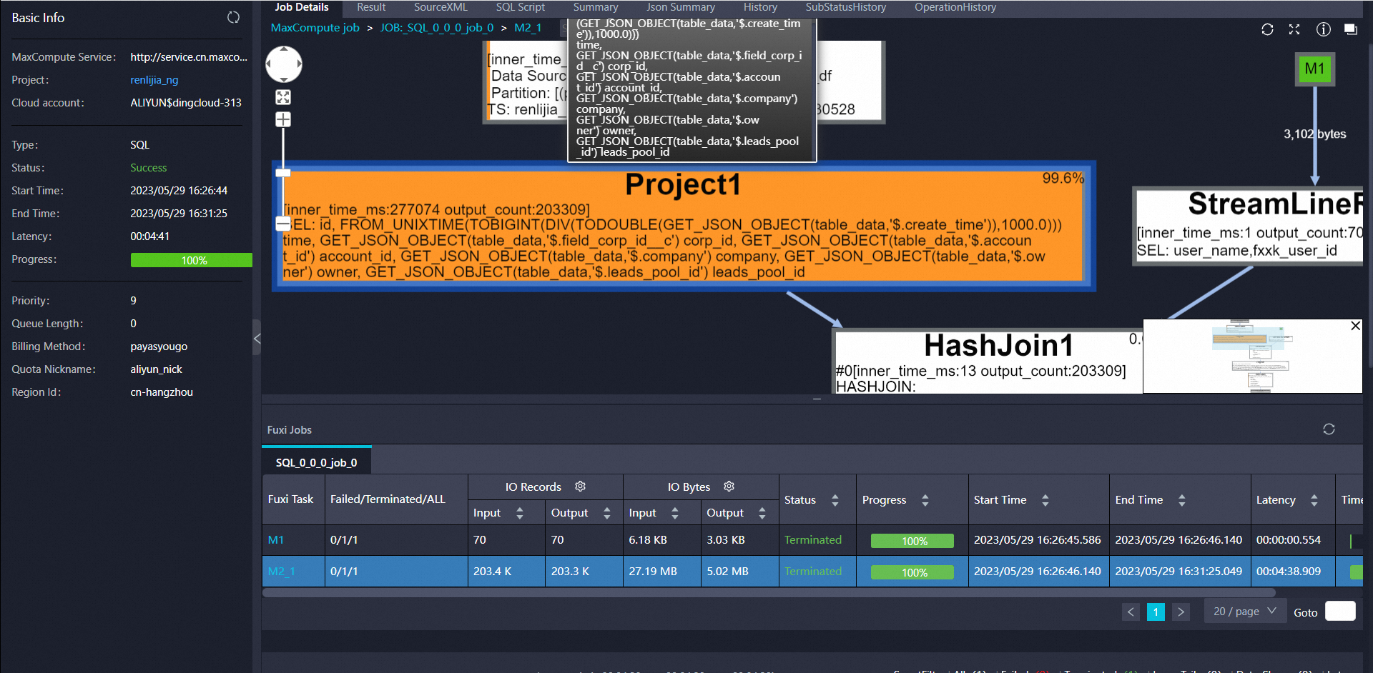Click M2_1 row progress bar

(x=912, y=572)
